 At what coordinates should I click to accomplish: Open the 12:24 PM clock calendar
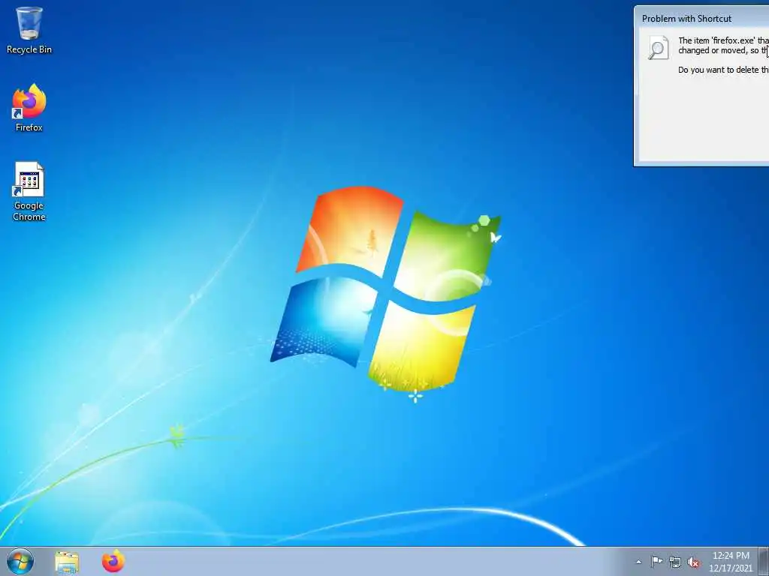pos(730,562)
